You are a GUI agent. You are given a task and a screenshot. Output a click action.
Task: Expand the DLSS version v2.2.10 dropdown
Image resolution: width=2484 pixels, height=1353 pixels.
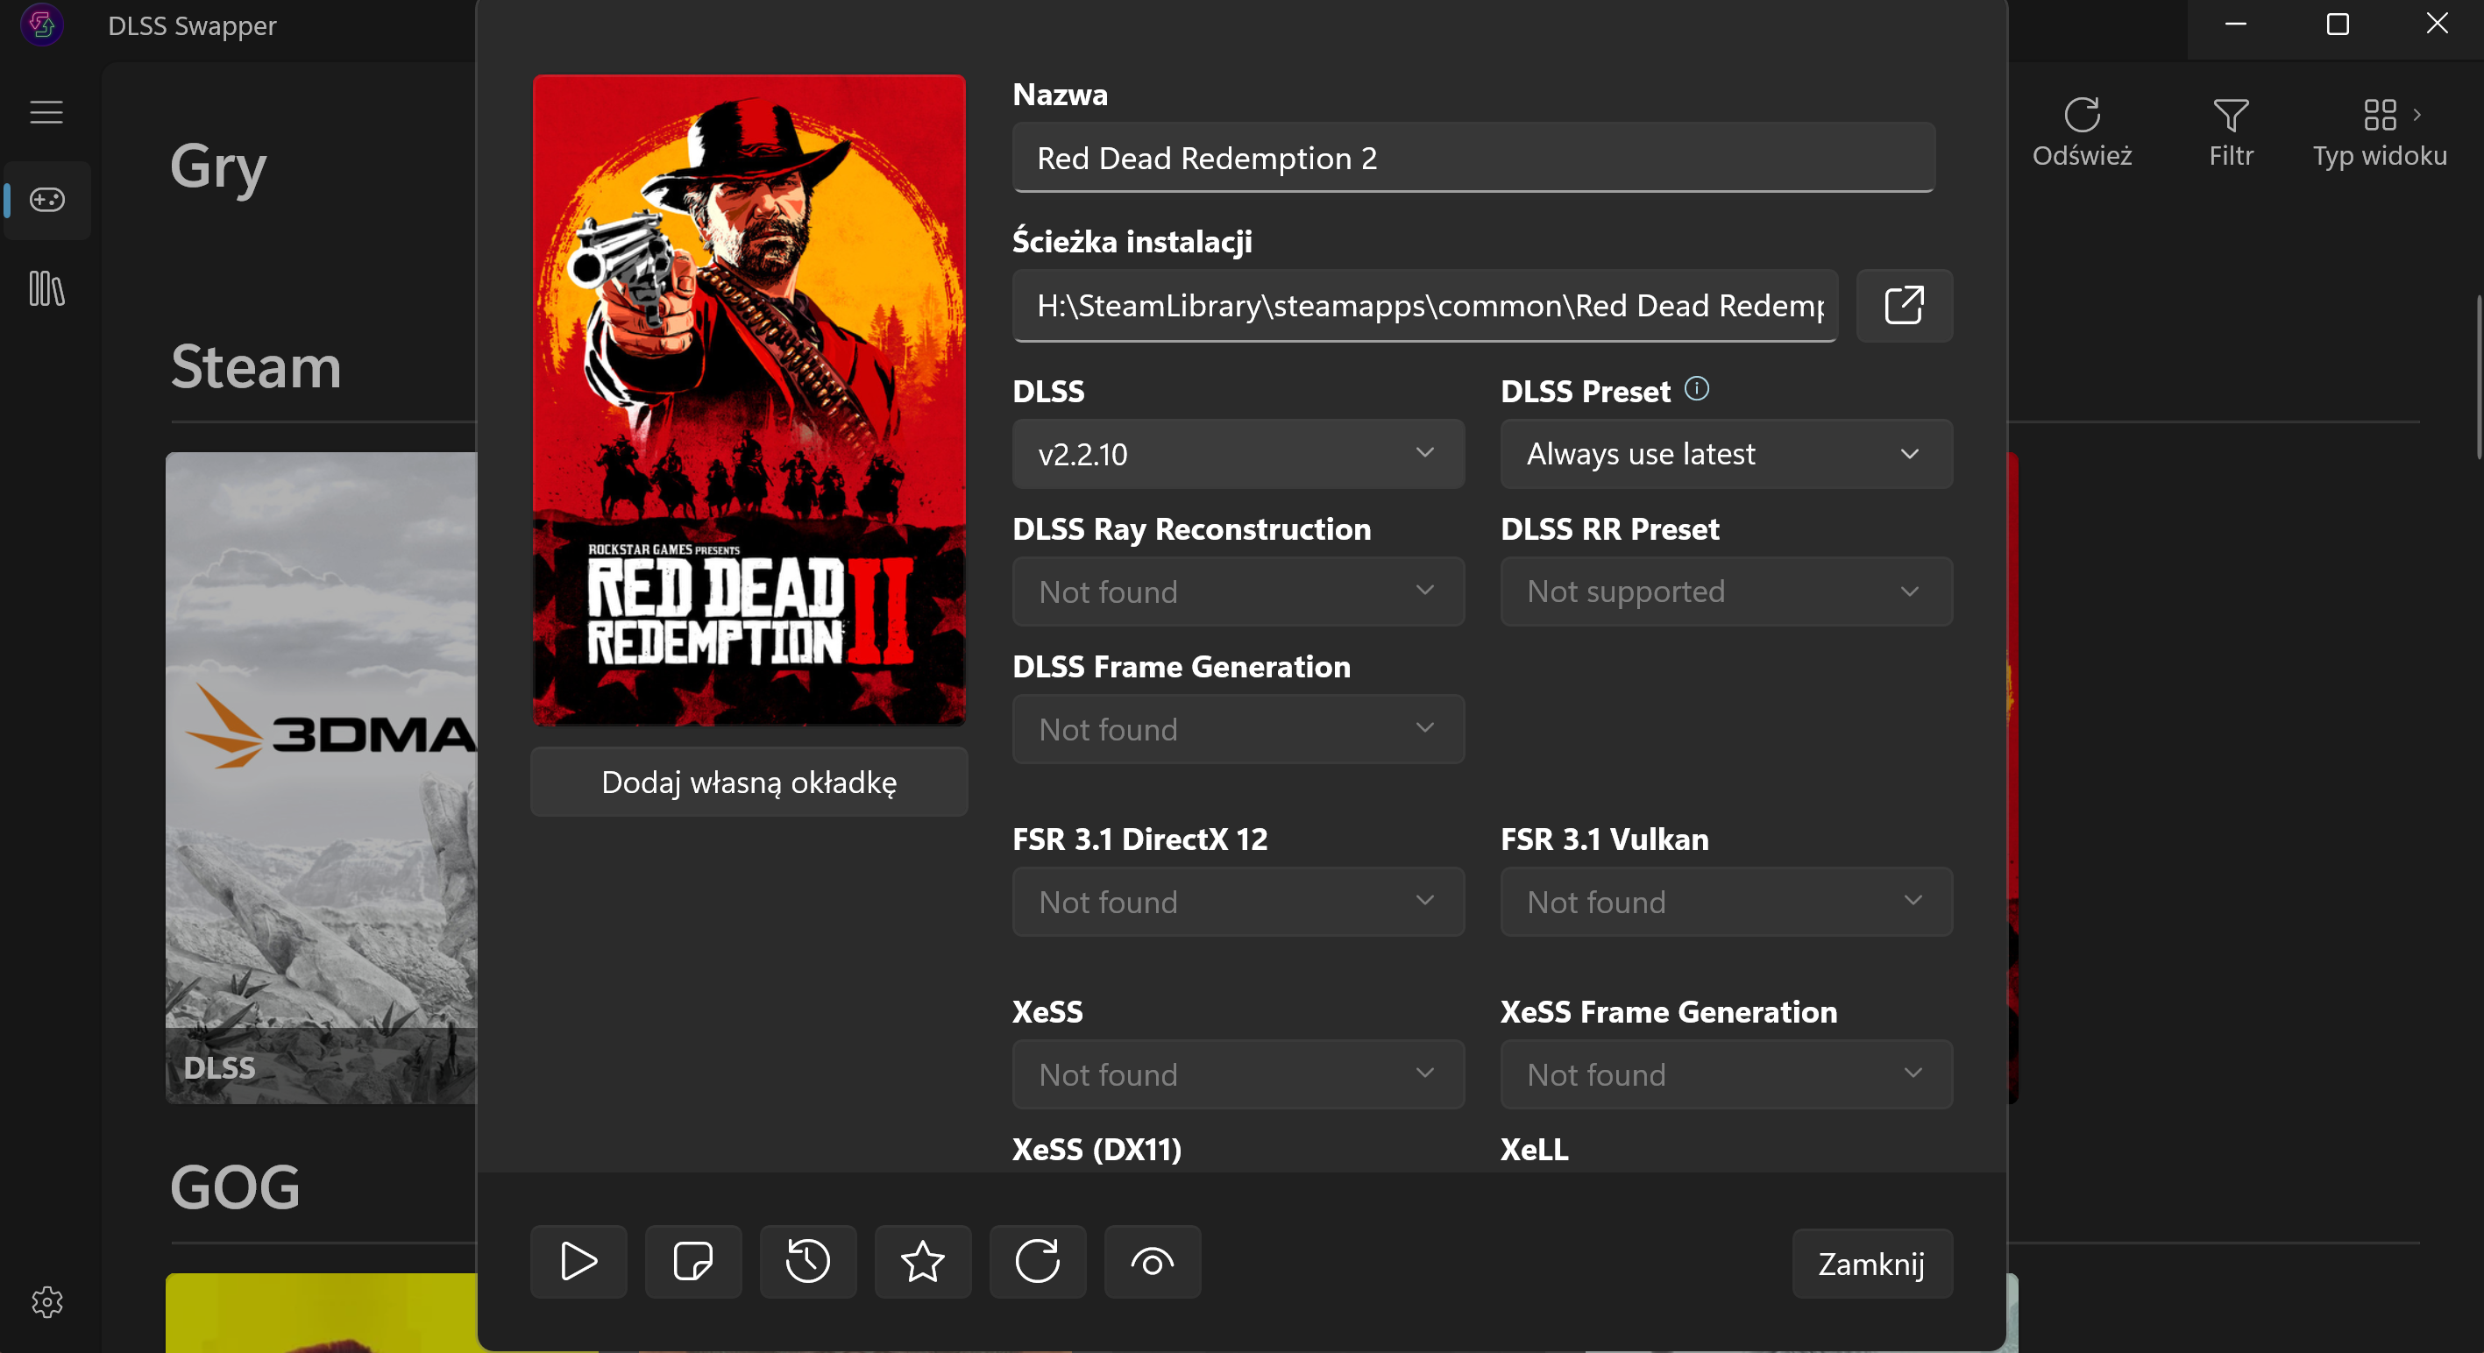(1237, 453)
